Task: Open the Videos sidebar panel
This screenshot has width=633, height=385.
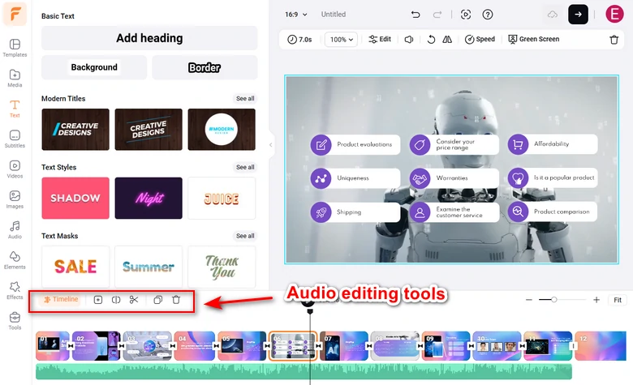Action: click(15, 169)
